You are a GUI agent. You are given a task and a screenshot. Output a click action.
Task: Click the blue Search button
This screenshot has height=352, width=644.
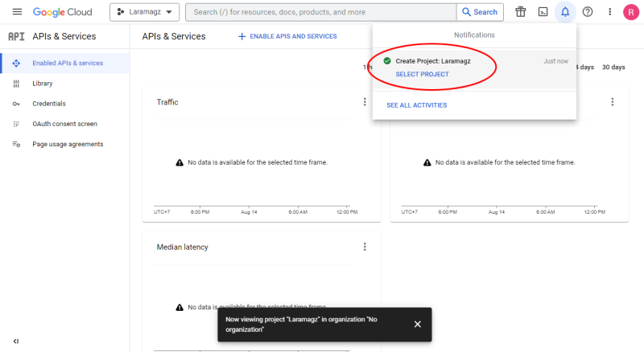(480, 12)
